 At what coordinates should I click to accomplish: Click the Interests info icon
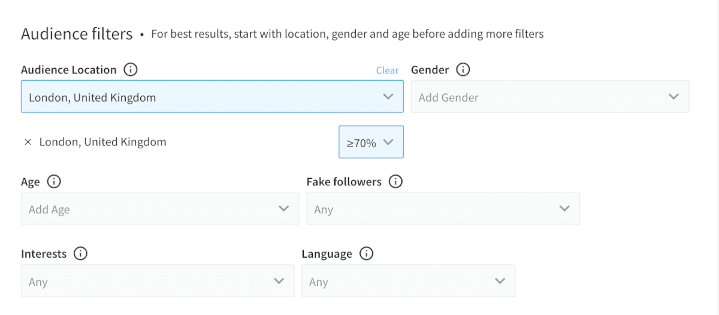coord(80,253)
